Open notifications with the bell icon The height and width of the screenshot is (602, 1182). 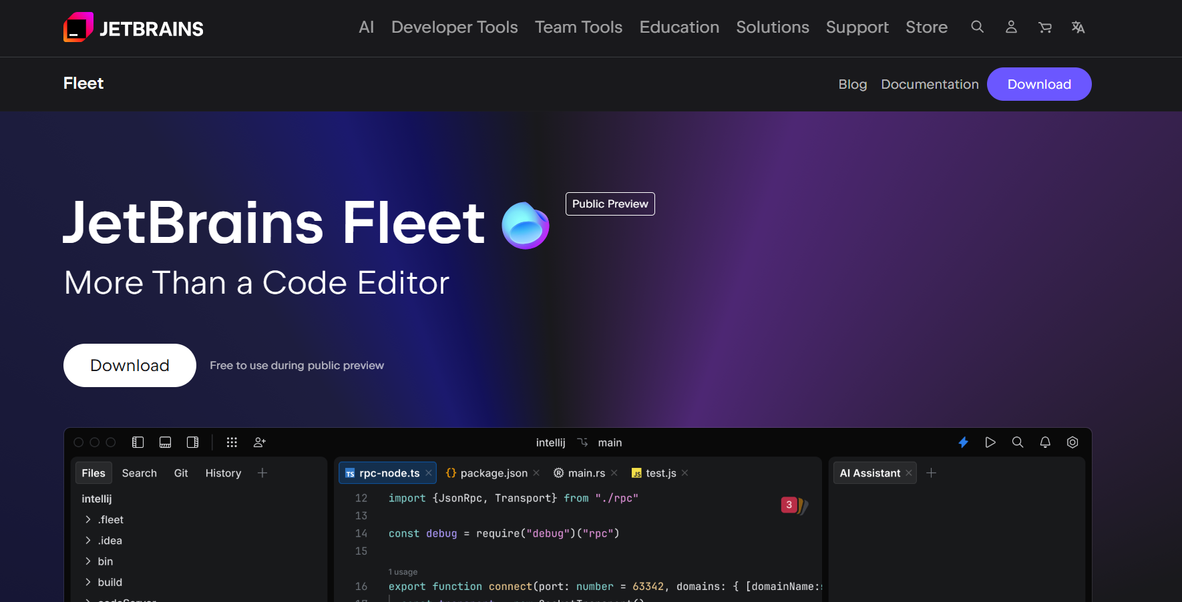coord(1045,442)
